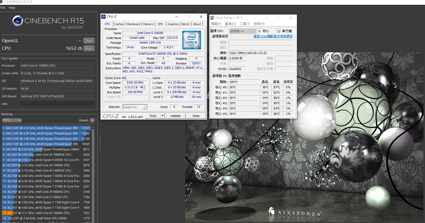
Task: Expand the Tools dropdown arrow in CPU-Z
Action: point(163,116)
